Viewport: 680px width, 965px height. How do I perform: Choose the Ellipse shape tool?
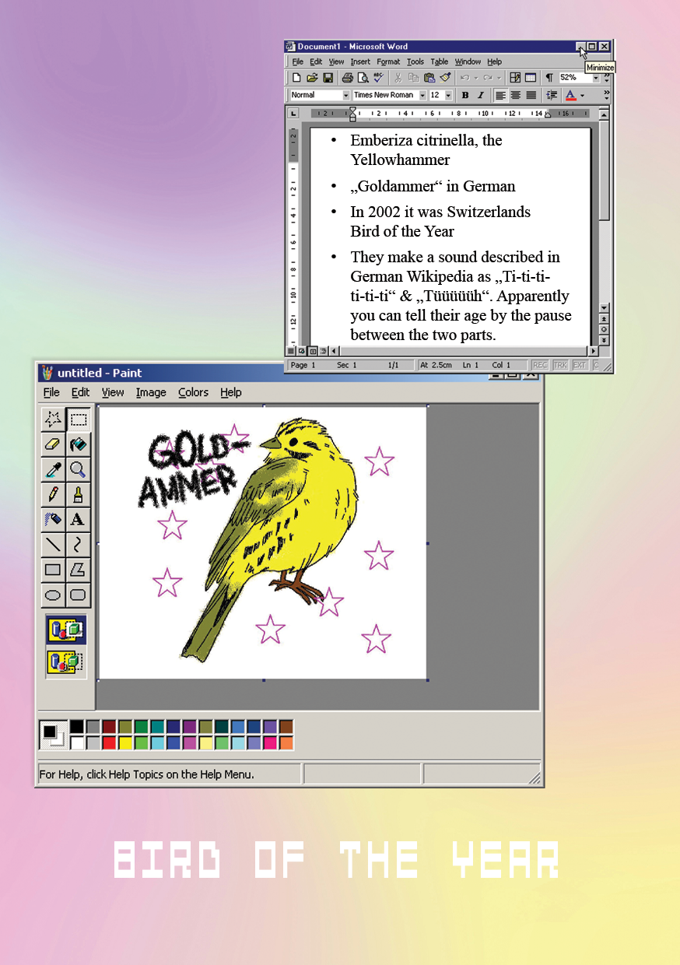(x=53, y=595)
